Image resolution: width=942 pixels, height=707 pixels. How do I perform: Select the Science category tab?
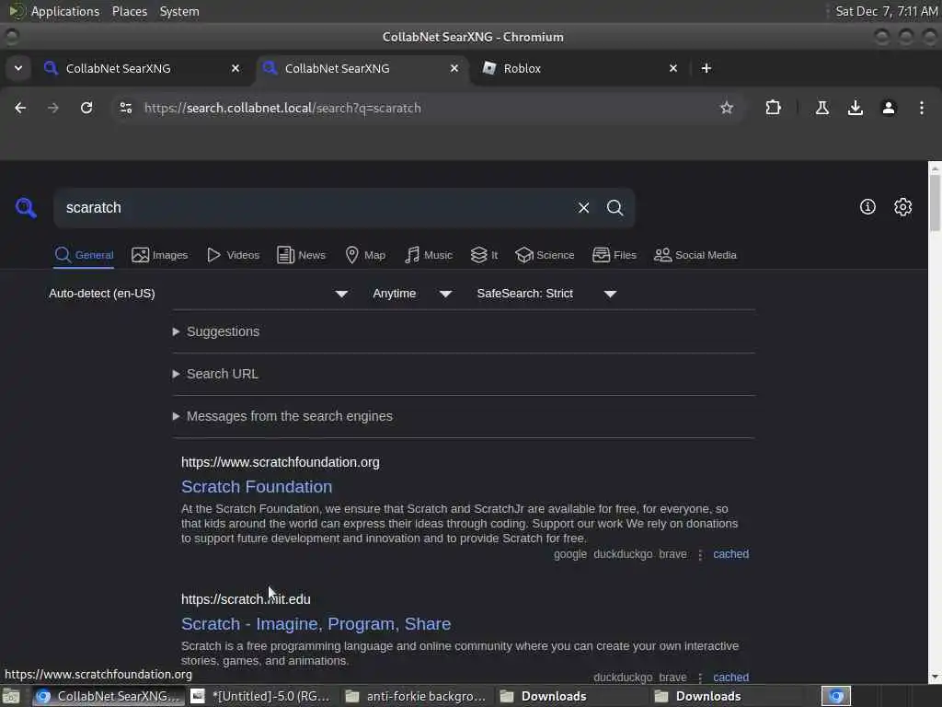click(x=545, y=256)
